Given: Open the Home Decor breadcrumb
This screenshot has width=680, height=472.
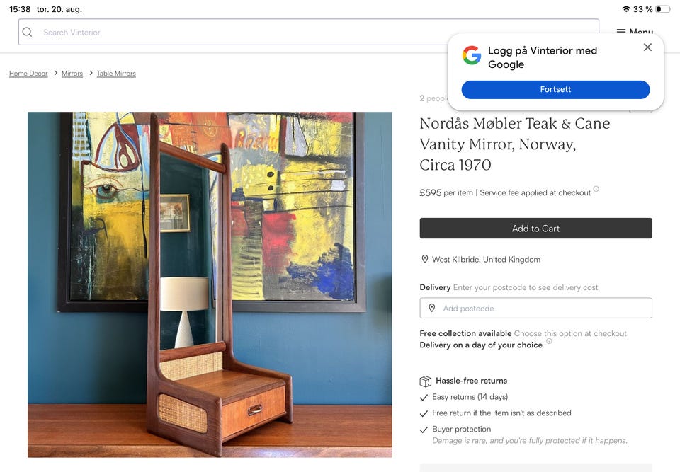Looking at the screenshot, I should (28, 74).
